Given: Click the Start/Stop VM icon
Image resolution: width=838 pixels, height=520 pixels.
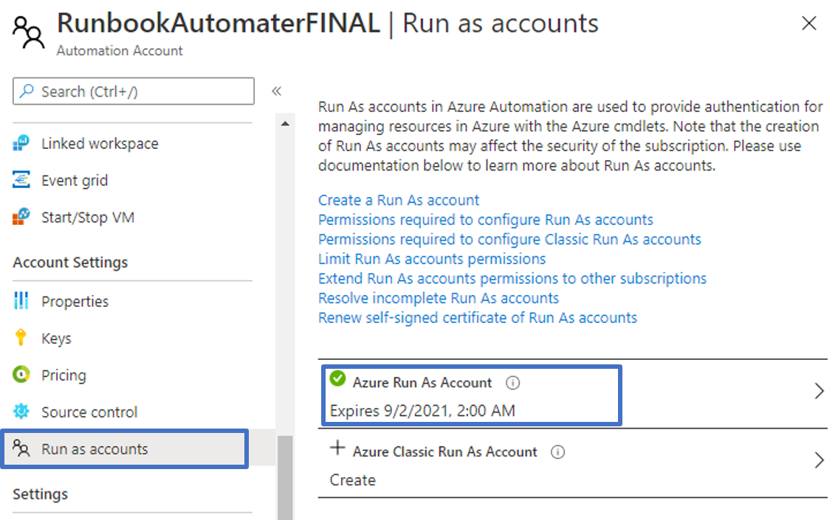Looking at the screenshot, I should coord(21,217).
